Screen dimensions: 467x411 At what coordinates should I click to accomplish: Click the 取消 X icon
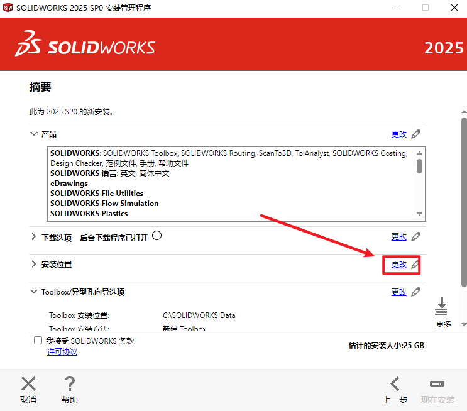click(28, 383)
